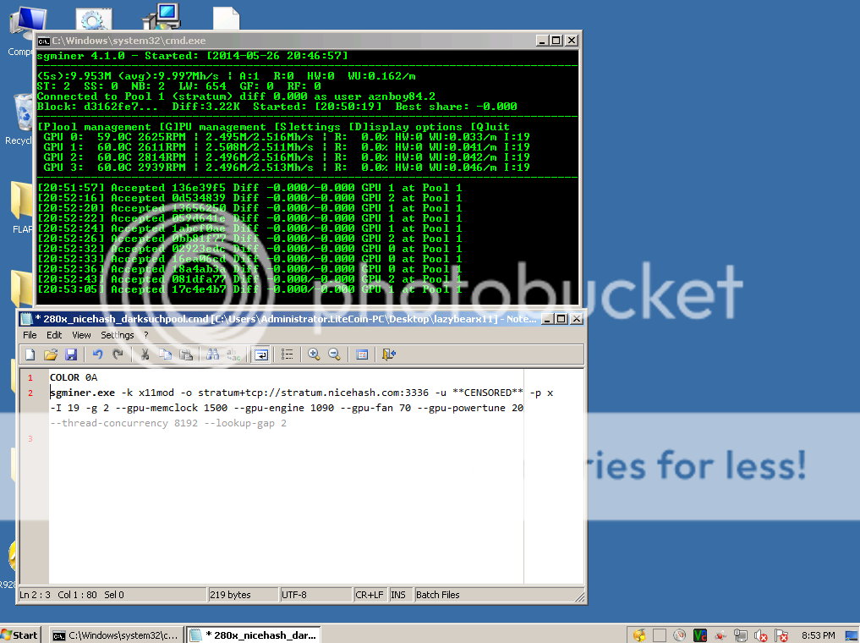Open the File menu
860x643 pixels.
pos(30,335)
